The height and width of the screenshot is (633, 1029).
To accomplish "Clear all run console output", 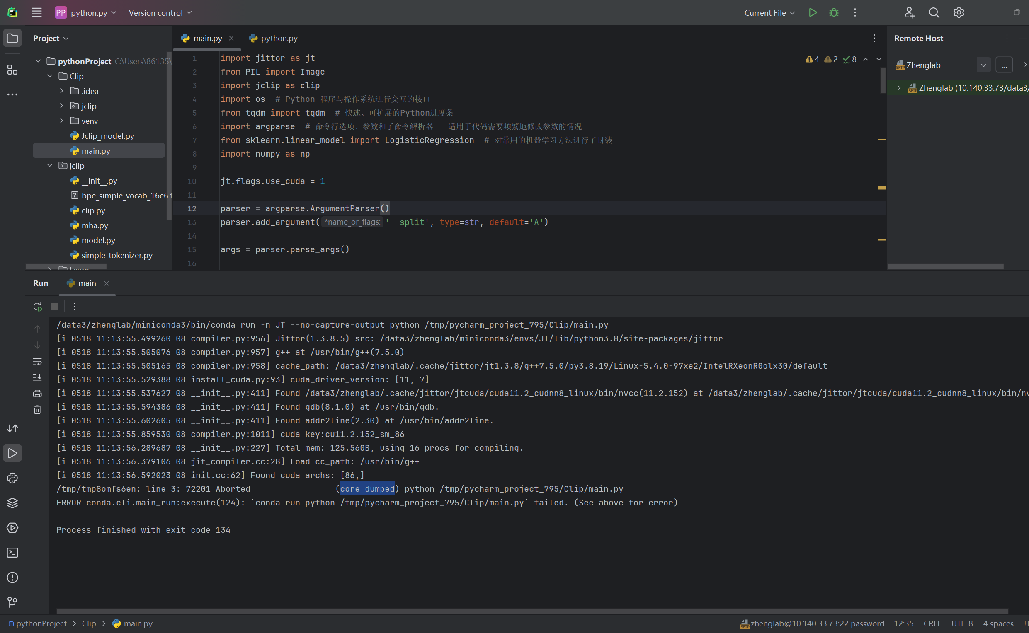I will (37, 409).
